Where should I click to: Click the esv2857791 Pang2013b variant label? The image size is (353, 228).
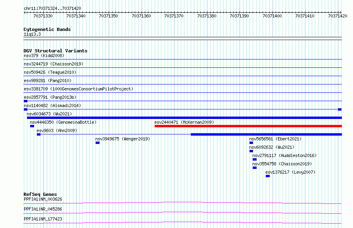50,97
